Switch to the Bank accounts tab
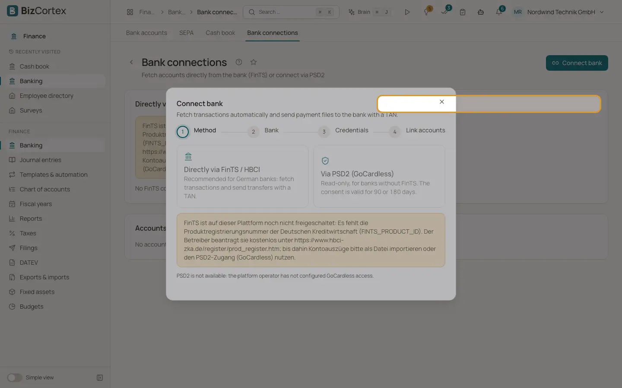 click(x=146, y=33)
